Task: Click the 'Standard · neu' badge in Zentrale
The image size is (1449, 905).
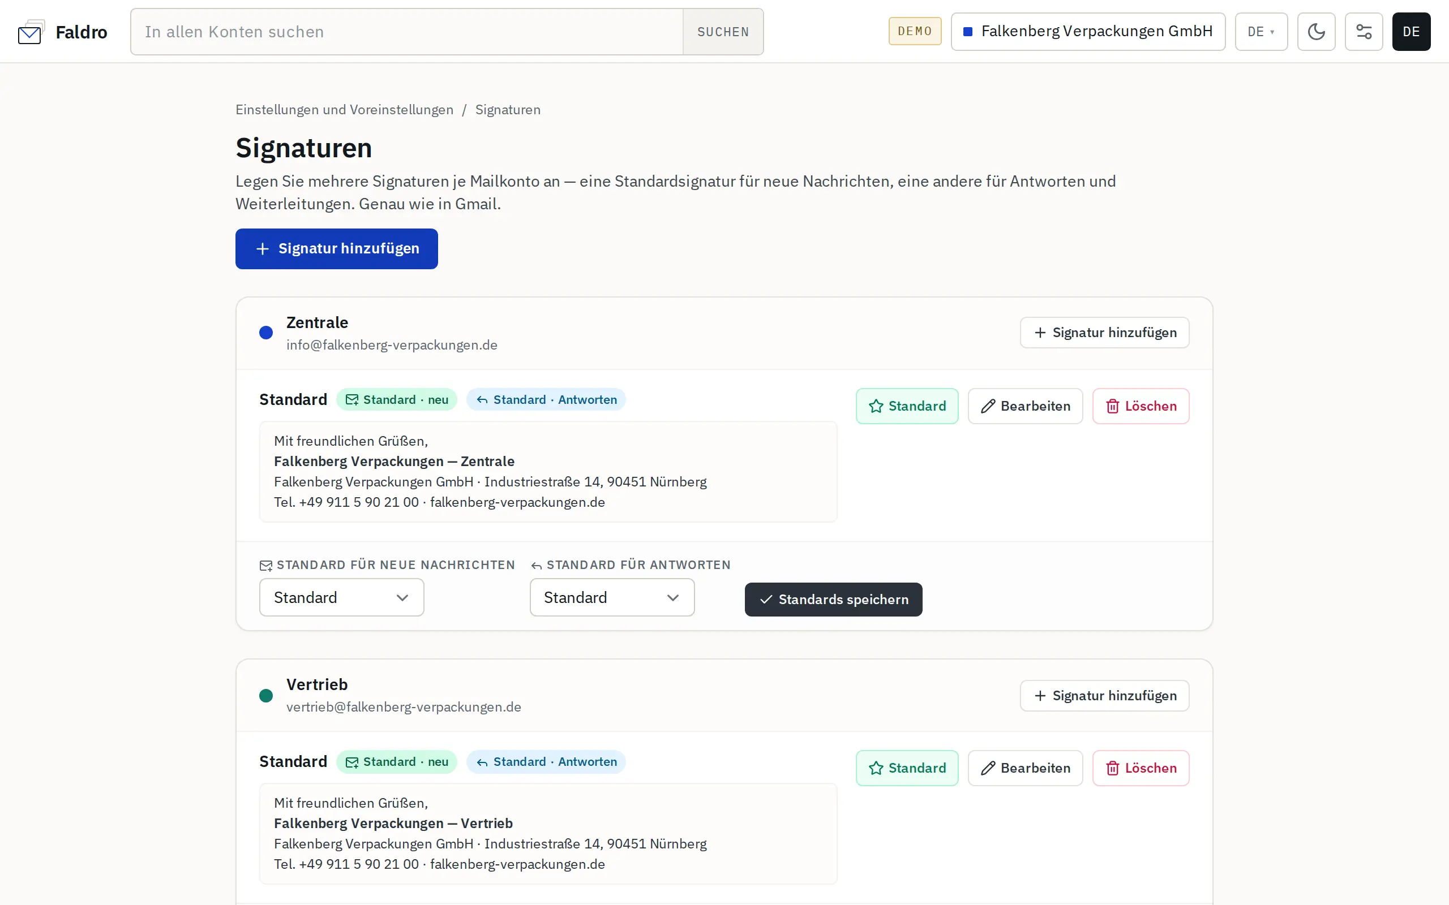Action: 396,399
